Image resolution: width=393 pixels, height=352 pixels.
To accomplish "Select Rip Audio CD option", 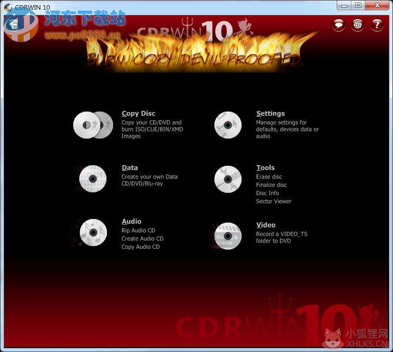I will click(x=138, y=231).
